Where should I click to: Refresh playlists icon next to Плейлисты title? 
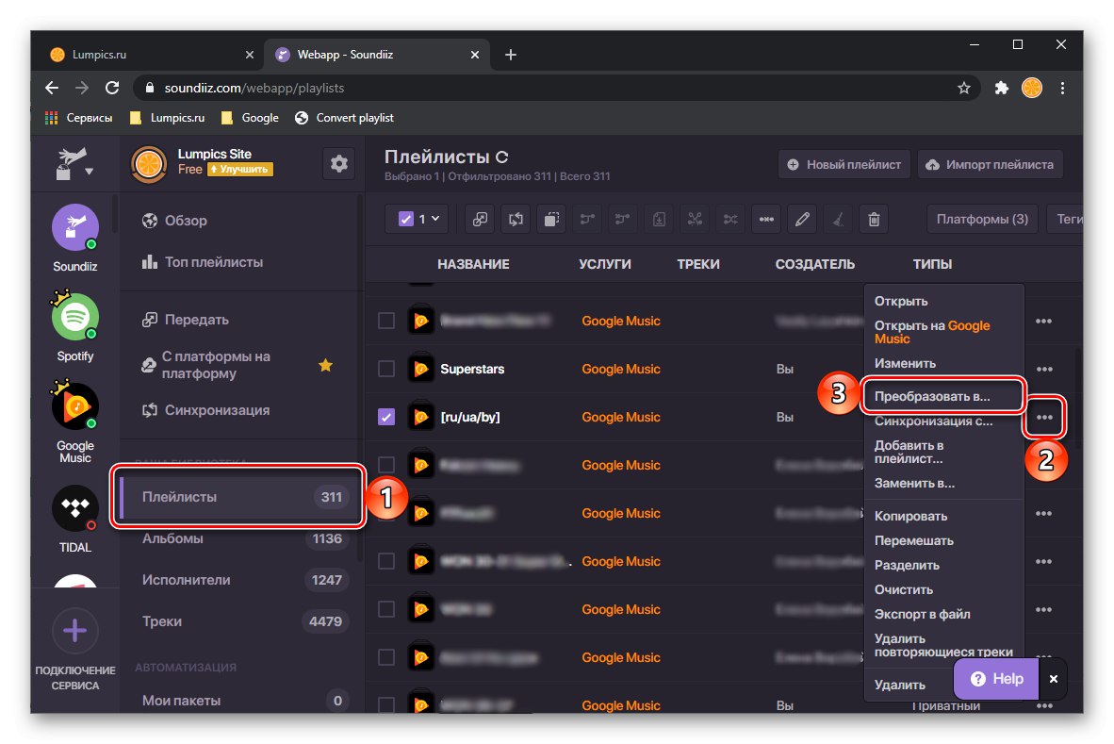click(501, 157)
